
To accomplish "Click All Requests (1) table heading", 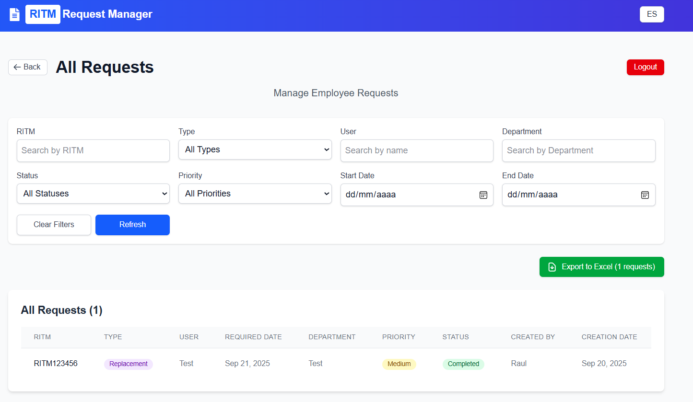I will coord(62,310).
